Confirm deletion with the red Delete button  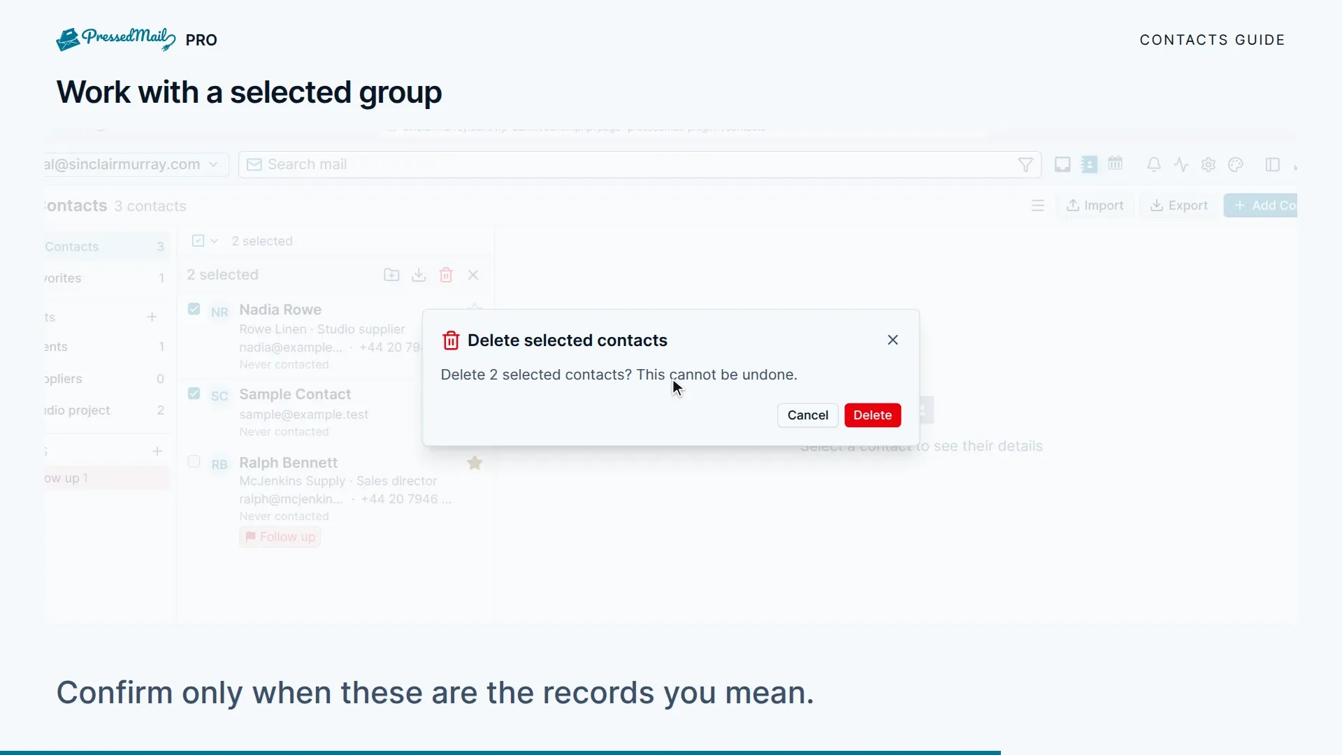[x=872, y=415]
